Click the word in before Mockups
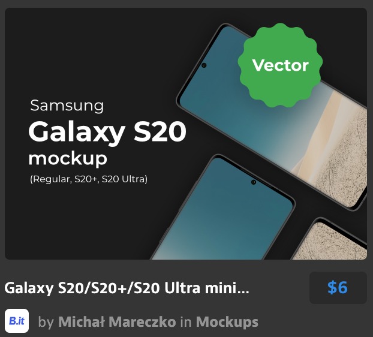 point(186,322)
